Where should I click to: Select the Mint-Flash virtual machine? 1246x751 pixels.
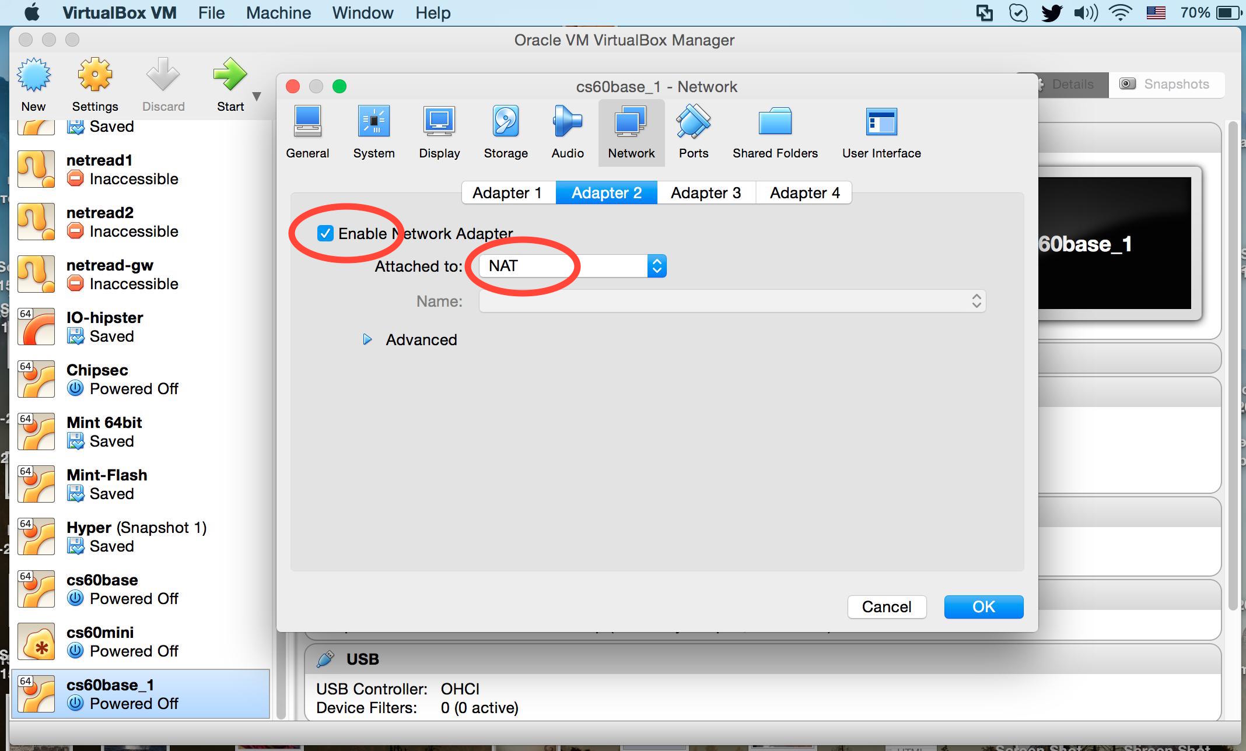click(141, 485)
